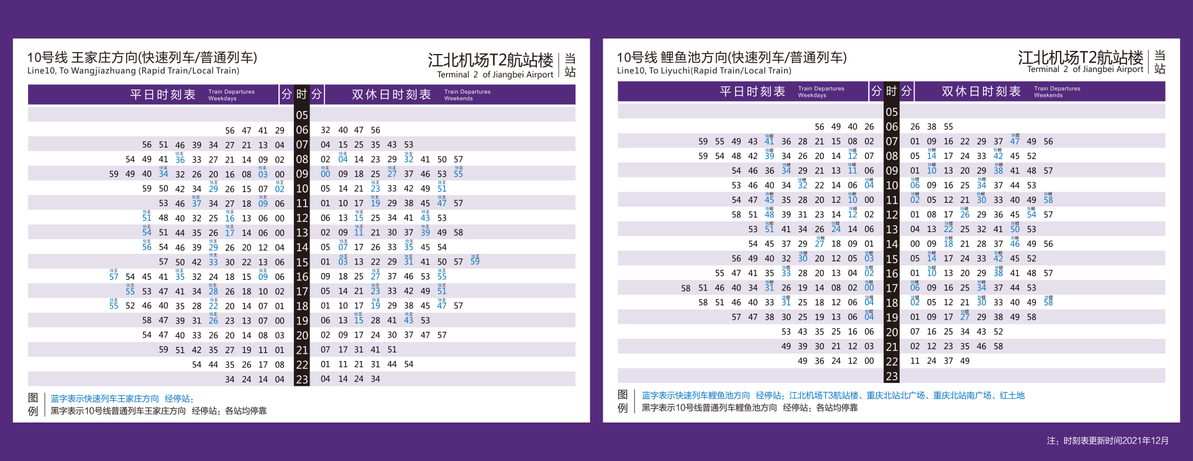This screenshot has height=461, width=1193.
Task: Click hour '23' in the Liyuchi hour column
Action: [892, 376]
